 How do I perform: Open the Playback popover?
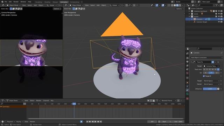pyautogui.click(x=11, y=121)
